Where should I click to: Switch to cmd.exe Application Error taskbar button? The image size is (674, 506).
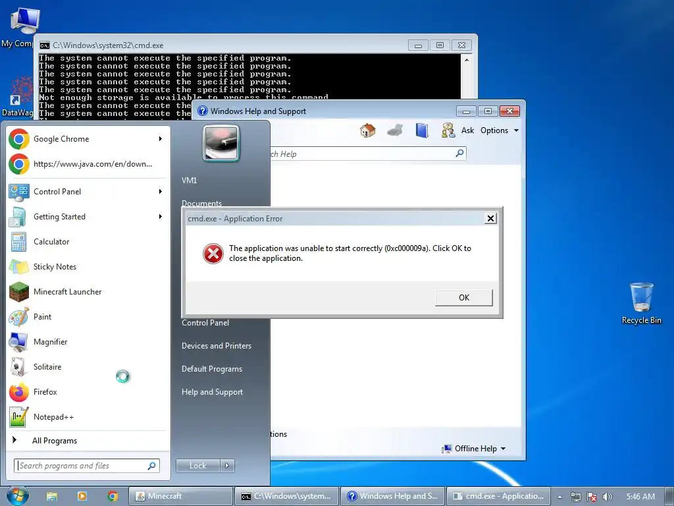[x=499, y=496]
